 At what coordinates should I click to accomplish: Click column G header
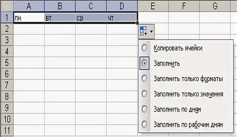coord(215,6)
